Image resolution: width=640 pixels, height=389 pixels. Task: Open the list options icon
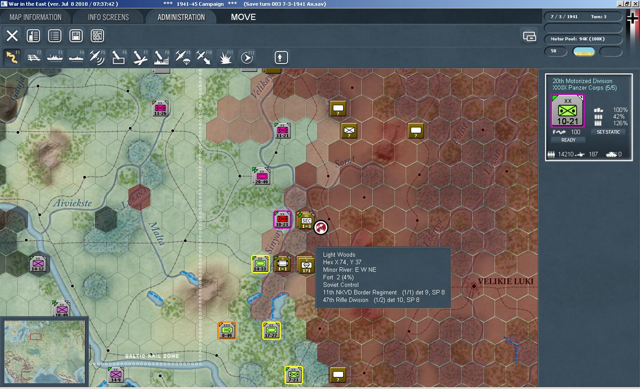[55, 36]
